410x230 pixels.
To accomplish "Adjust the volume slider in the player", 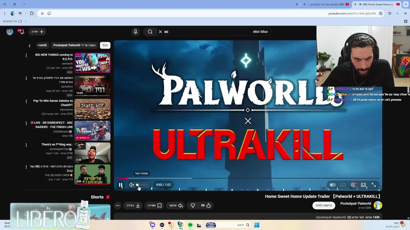I will [x=143, y=185].
